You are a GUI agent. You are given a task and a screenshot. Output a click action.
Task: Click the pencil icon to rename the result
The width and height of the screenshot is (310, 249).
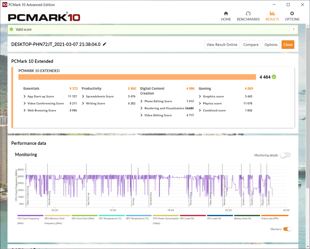(104, 44)
